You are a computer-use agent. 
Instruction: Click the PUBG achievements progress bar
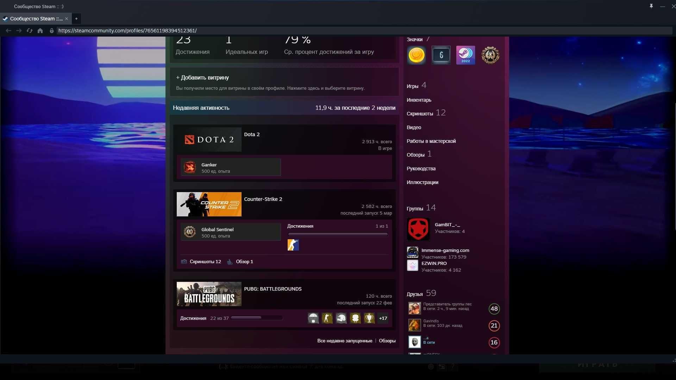click(x=257, y=318)
